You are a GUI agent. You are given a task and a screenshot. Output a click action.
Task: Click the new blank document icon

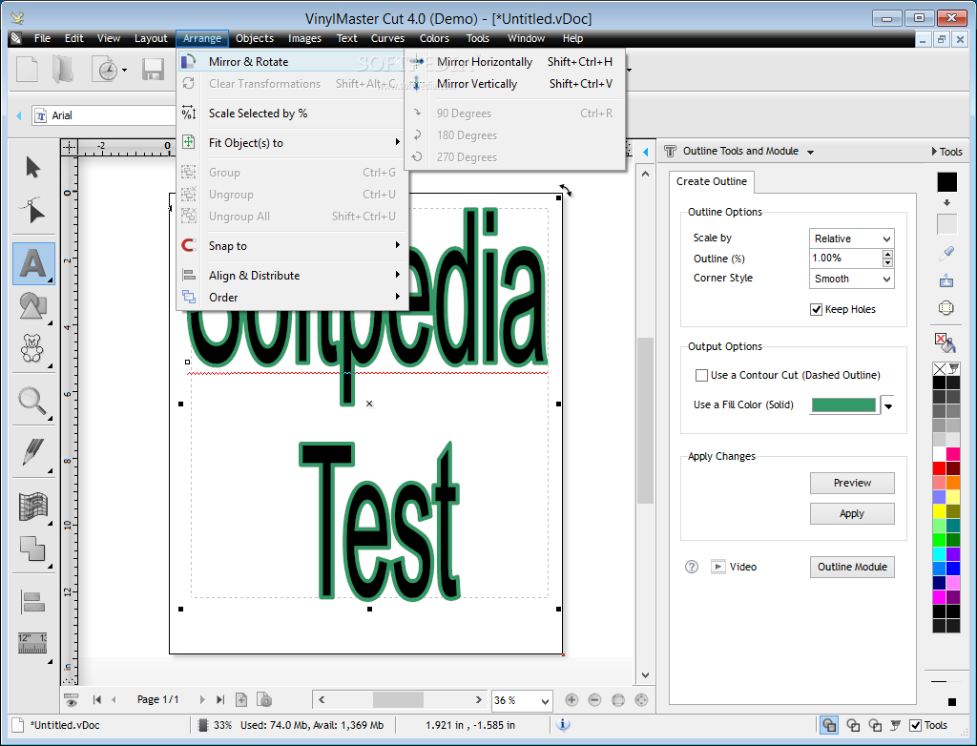coord(27,70)
